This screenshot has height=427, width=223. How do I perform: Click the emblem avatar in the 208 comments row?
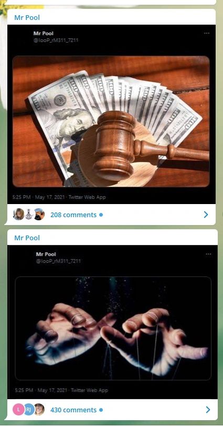pos(29,215)
